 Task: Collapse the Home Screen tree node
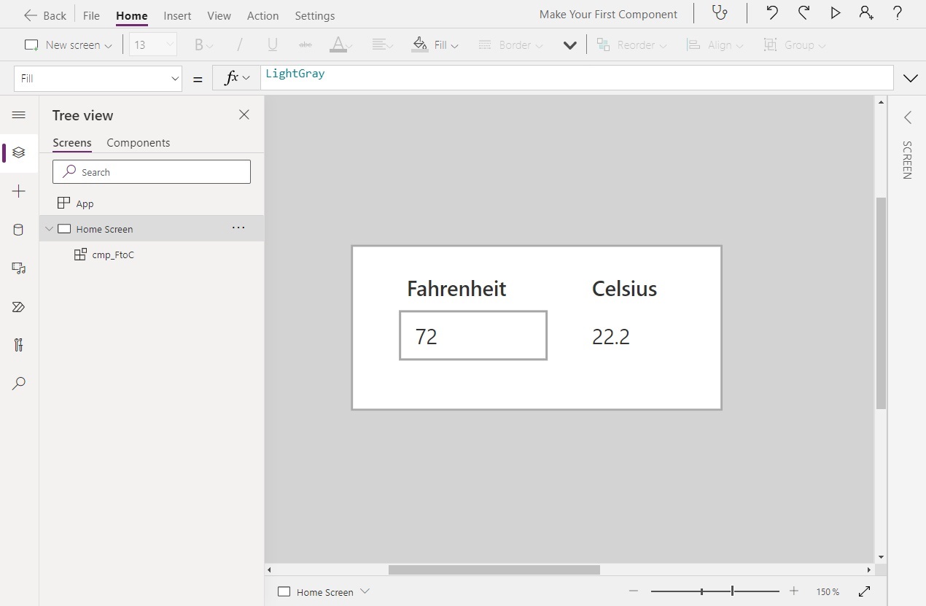(49, 228)
